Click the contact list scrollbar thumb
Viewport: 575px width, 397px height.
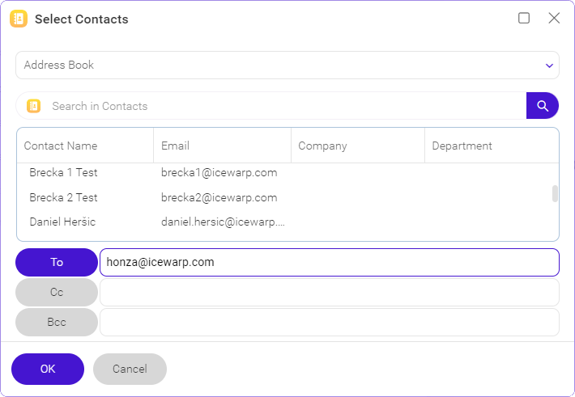coord(555,193)
